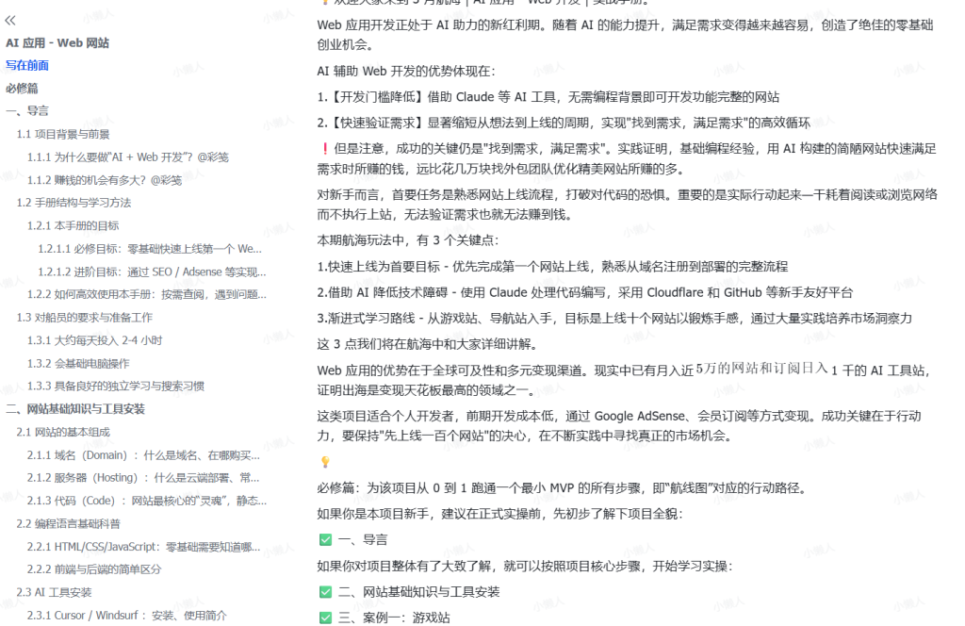Go to 1.2.1.2 进阶目标 entry

(152, 272)
